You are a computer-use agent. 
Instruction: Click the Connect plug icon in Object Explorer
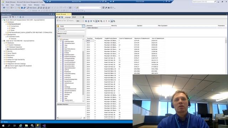tap(10, 17)
